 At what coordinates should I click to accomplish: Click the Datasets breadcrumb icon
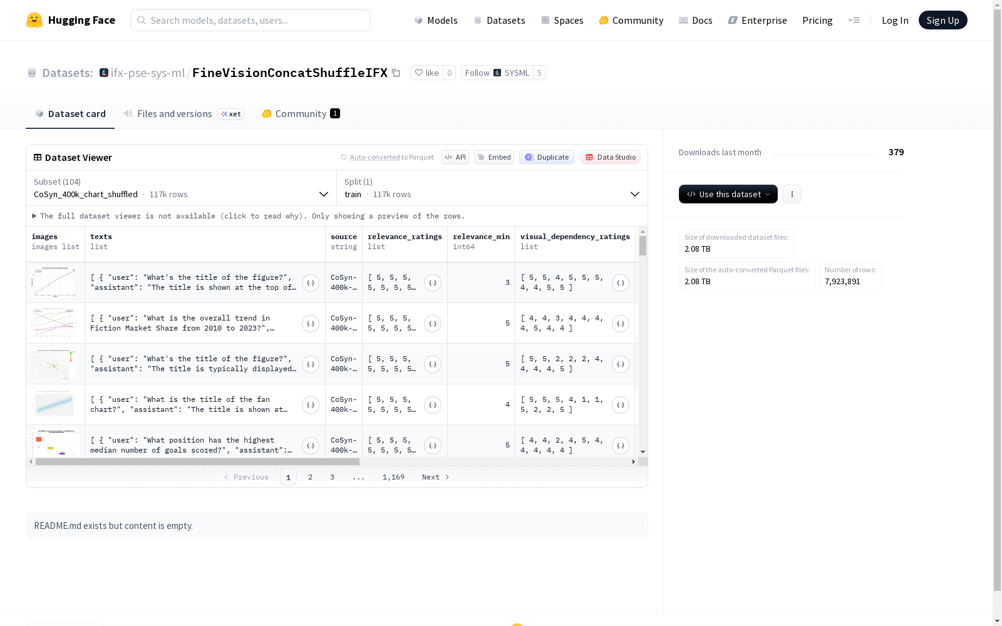(x=32, y=73)
